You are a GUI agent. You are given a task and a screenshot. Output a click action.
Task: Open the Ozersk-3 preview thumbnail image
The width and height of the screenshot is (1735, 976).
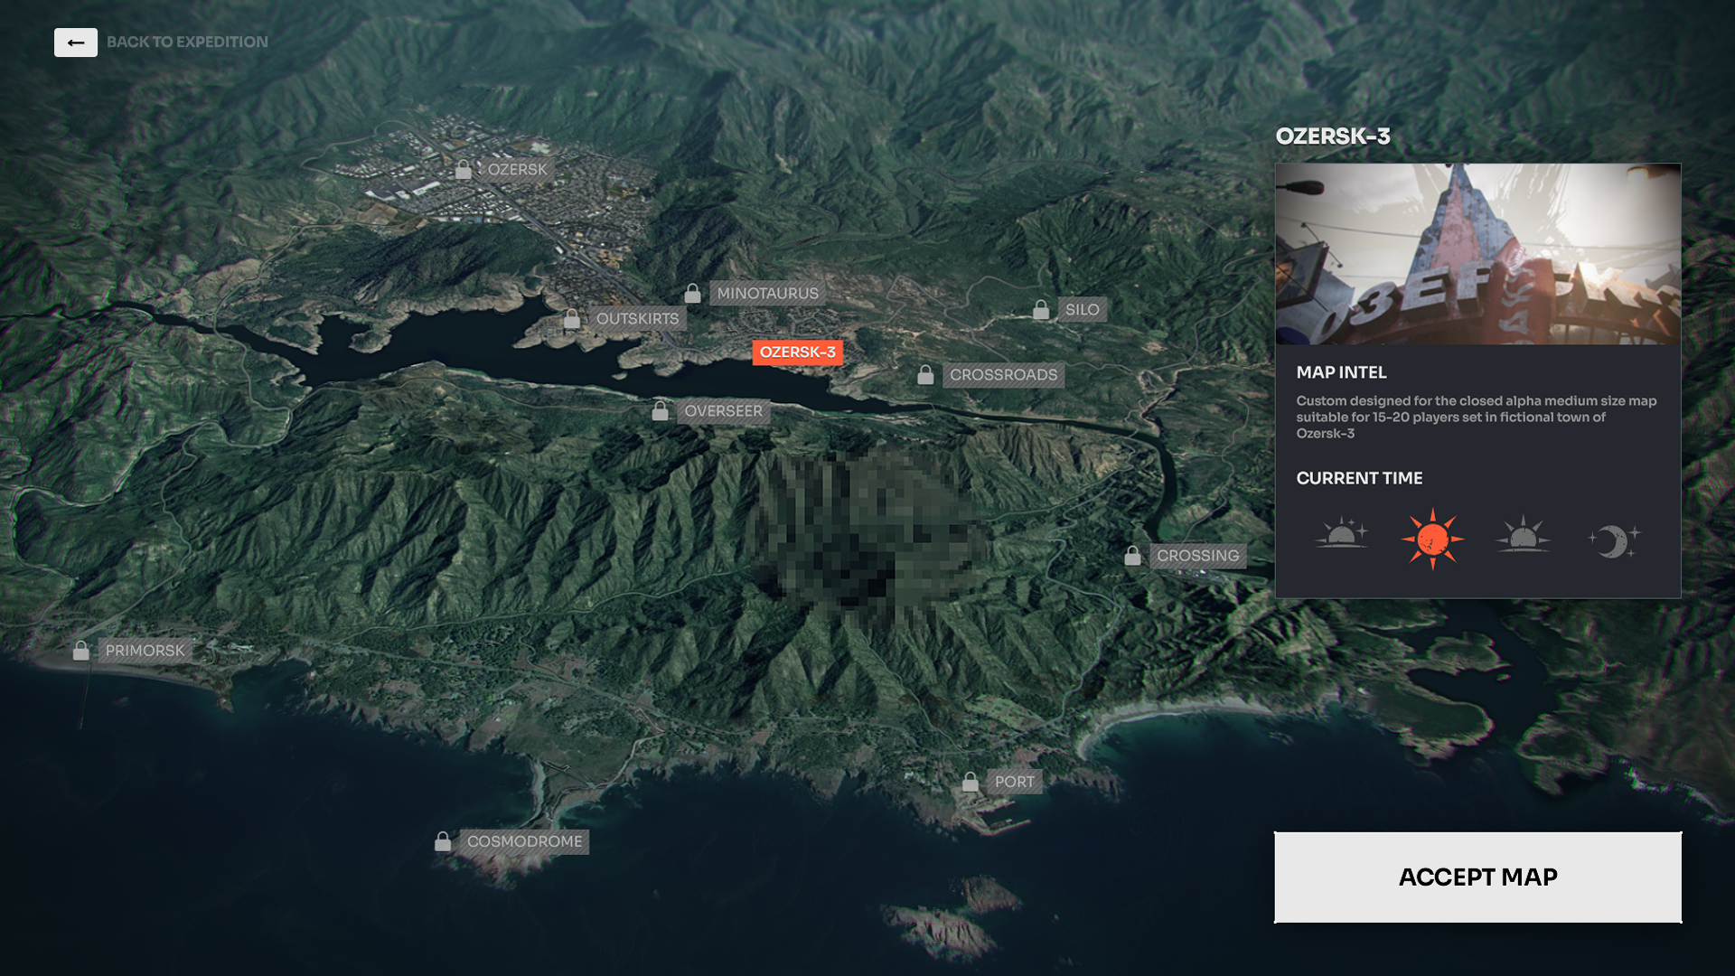click(1477, 254)
